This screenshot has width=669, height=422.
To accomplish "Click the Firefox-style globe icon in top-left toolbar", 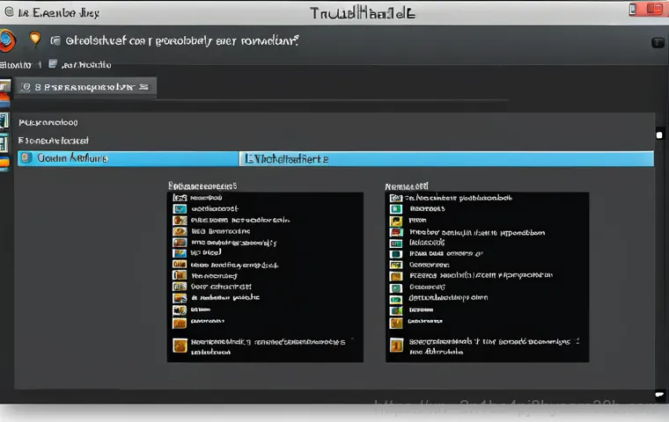I will 7,40.
